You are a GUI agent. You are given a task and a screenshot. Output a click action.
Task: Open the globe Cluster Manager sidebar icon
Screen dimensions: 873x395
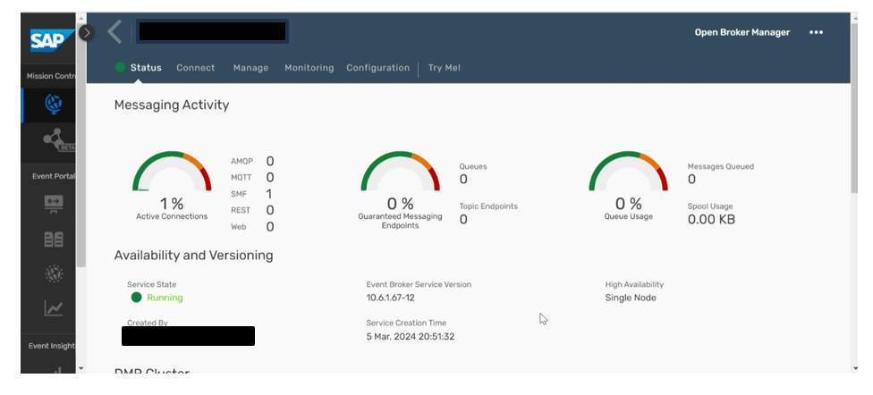coord(54,104)
